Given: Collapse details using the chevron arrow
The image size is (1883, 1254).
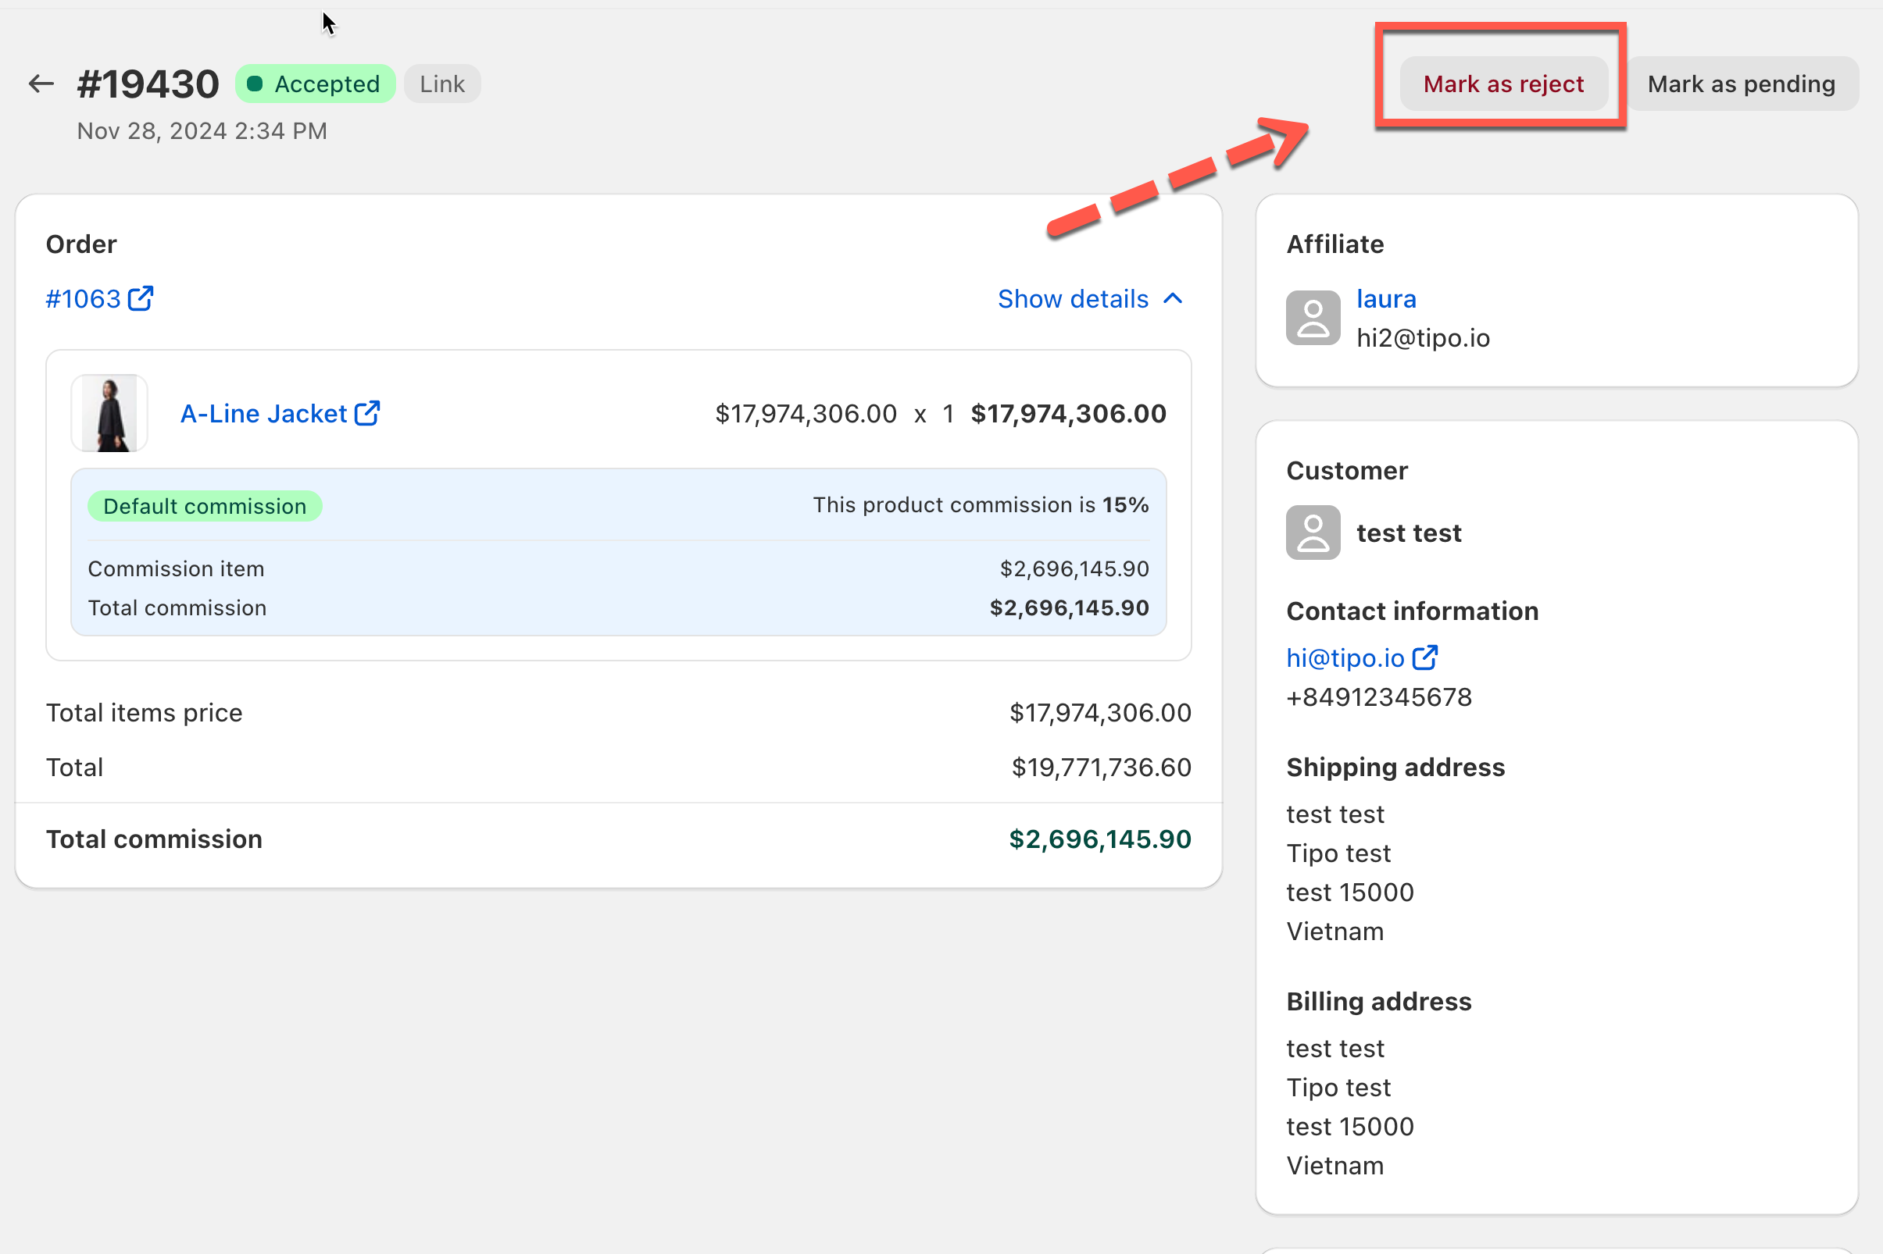Looking at the screenshot, I should (1174, 298).
